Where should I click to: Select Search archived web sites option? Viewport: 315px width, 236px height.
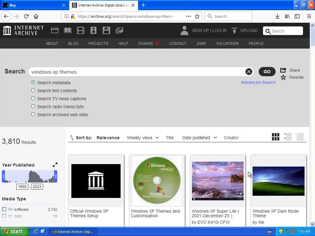point(33,114)
